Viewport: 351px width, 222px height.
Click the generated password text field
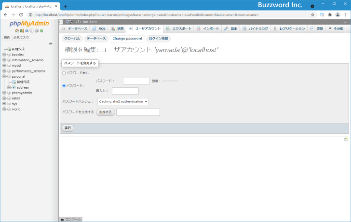(138, 112)
